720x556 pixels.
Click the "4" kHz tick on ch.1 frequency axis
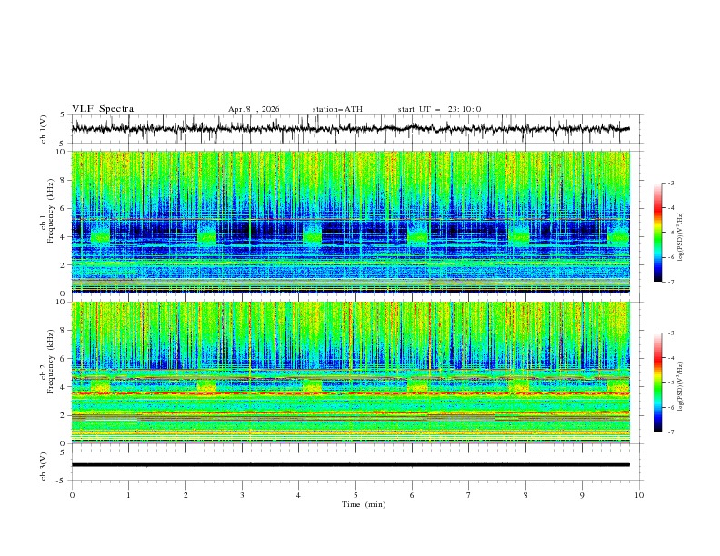(x=64, y=236)
